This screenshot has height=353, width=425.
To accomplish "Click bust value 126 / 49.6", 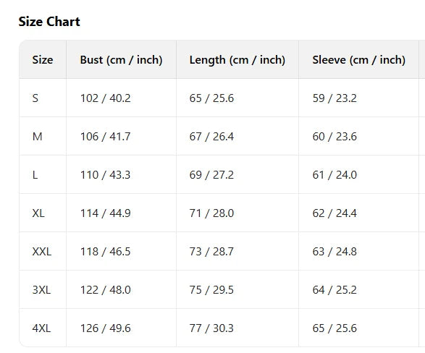I will [105, 328].
